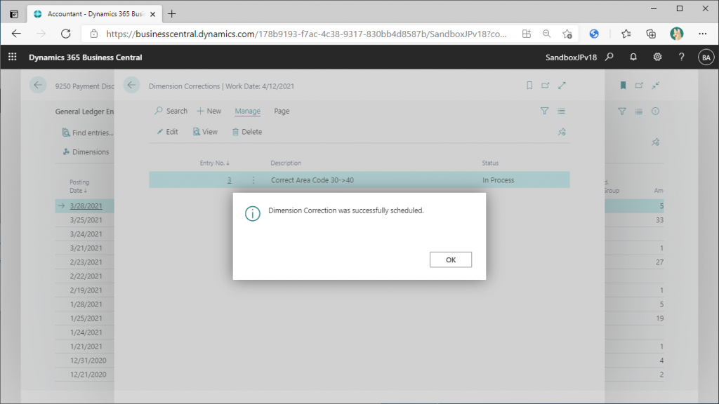Expand Dimension Corrections page to full width
The width and height of the screenshot is (719, 404).
pos(562,85)
